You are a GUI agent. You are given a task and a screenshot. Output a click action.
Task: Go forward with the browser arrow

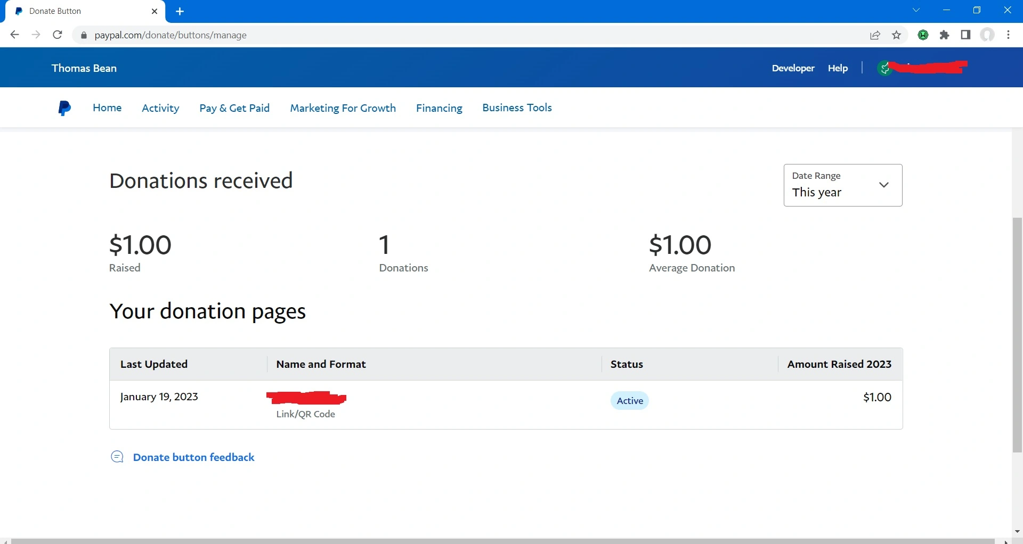tap(36, 35)
